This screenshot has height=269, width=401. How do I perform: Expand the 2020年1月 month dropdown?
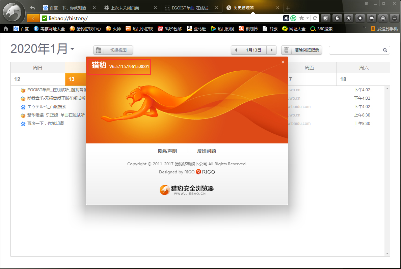[x=72, y=49]
